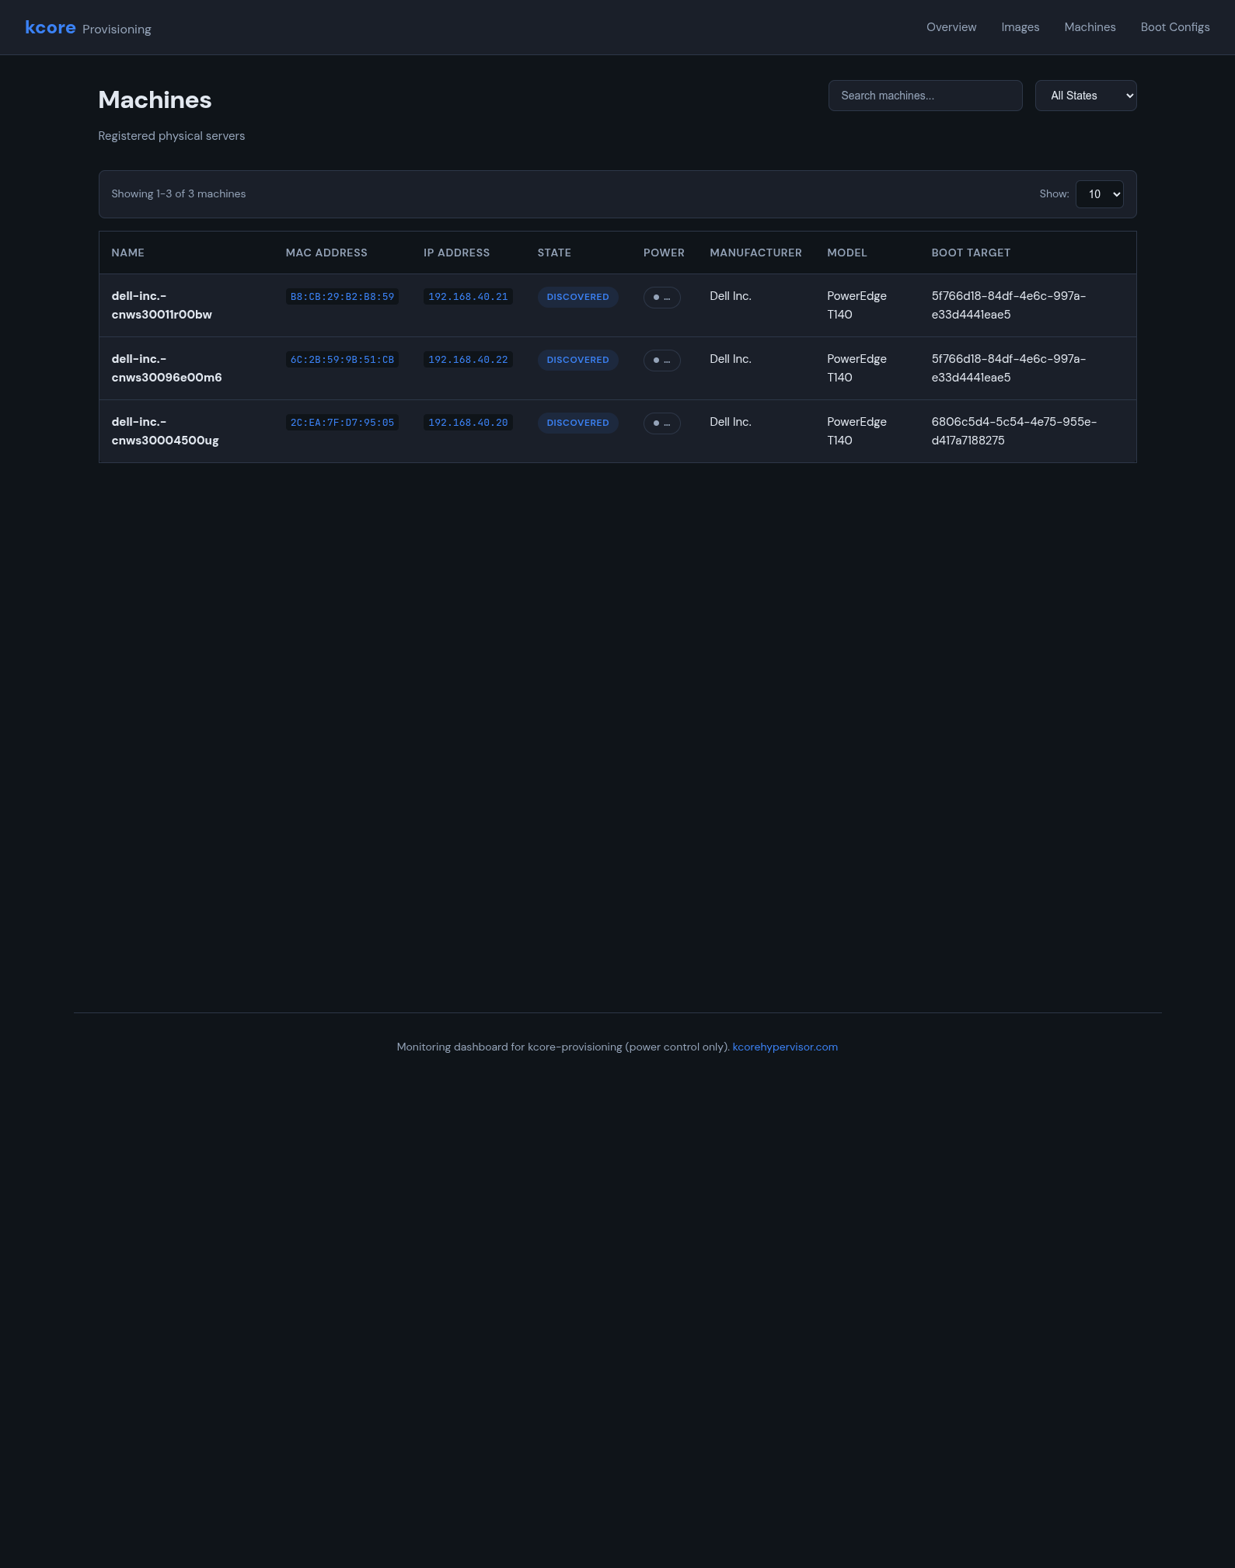1235x1568 pixels.
Task: Click Dell Inc. manufacturer for dell-inc.-cnws30011r00bw
Action: (x=731, y=296)
